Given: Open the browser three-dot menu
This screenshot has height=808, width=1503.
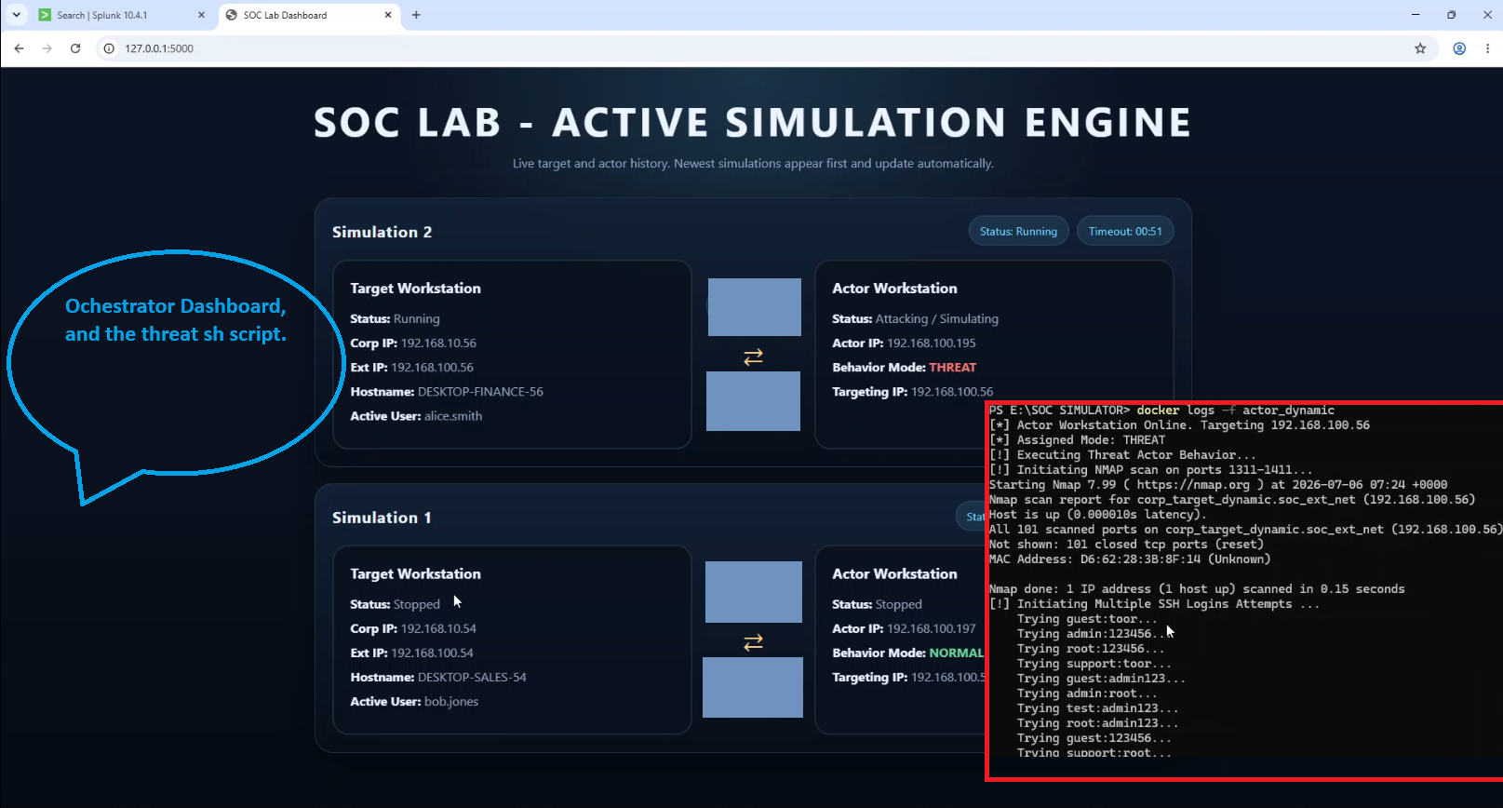Looking at the screenshot, I should tap(1487, 48).
